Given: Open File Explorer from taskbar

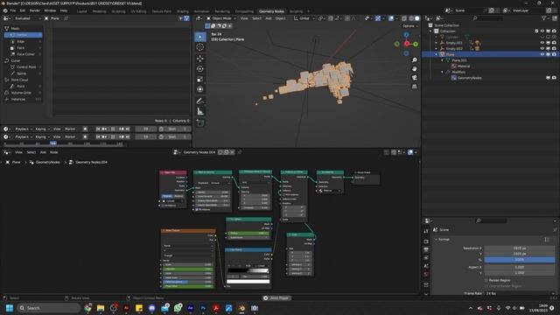Looking at the screenshot, I should tap(101, 308).
